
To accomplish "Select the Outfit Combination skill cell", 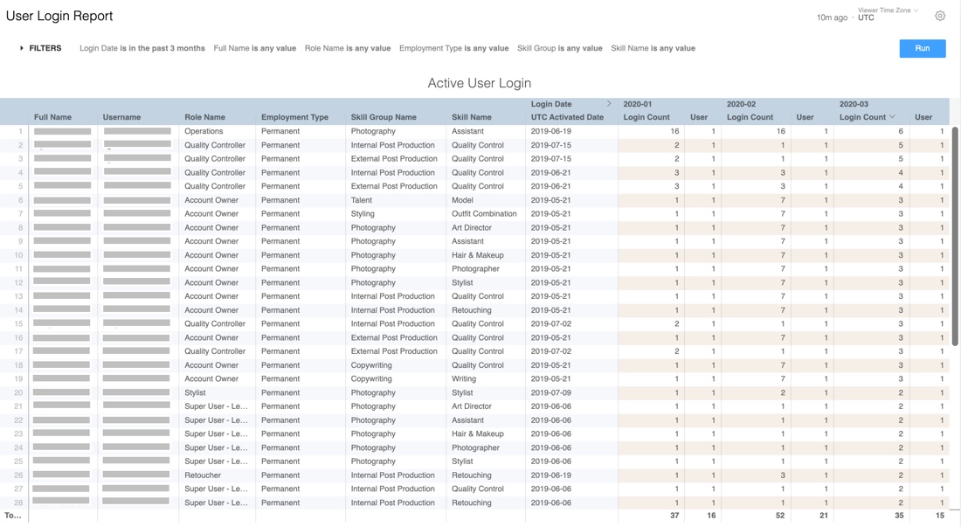I will tap(484, 214).
